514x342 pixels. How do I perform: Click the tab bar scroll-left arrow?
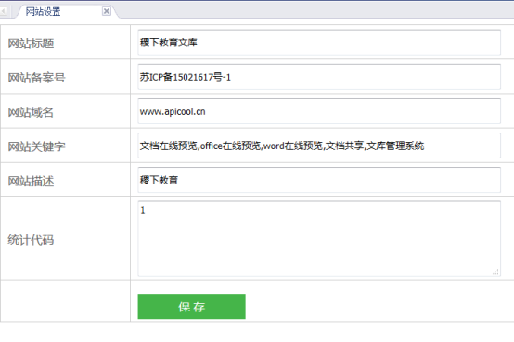click(4, 11)
